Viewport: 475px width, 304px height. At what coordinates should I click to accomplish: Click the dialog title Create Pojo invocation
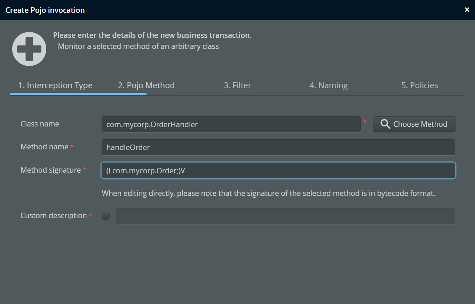(45, 10)
